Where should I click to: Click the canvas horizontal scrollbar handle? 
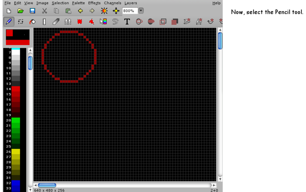(x=47, y=185)
